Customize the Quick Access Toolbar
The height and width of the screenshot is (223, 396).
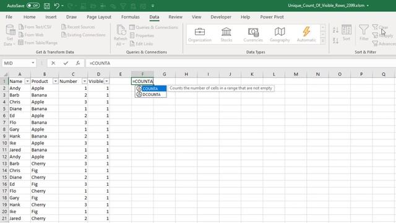153,6
